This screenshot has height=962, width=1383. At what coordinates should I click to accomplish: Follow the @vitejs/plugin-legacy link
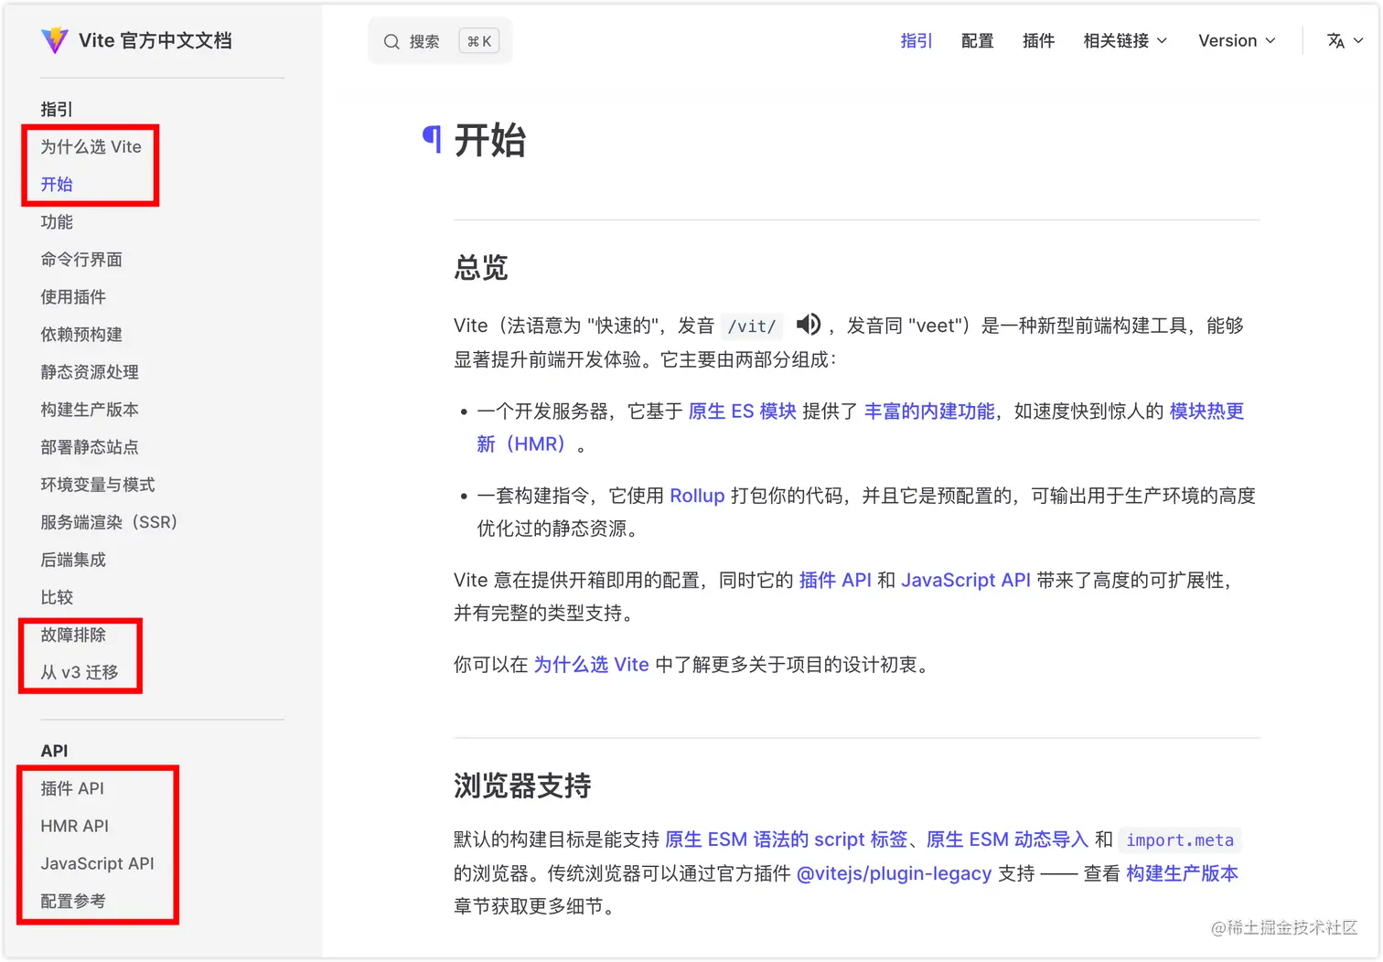pos(894,872)
